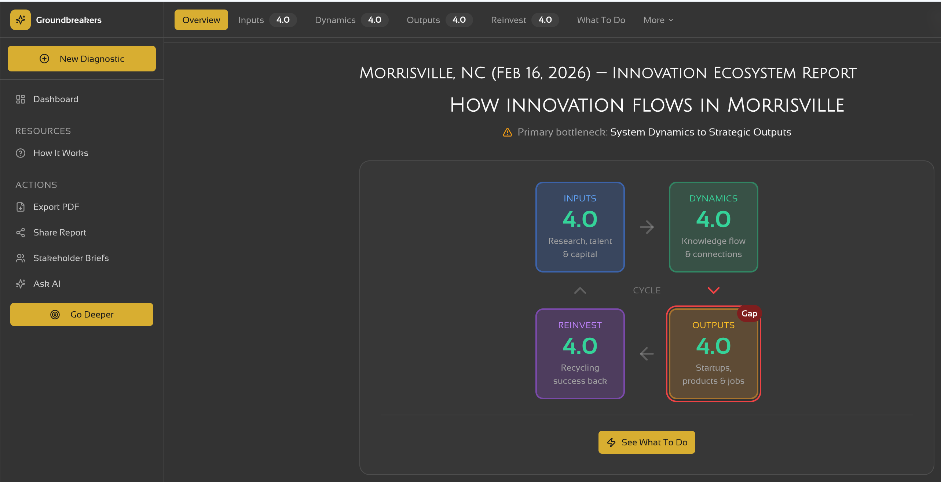Expand the More dropdown menu
This screenshot has width=941, height=482.
click(658, 20)
